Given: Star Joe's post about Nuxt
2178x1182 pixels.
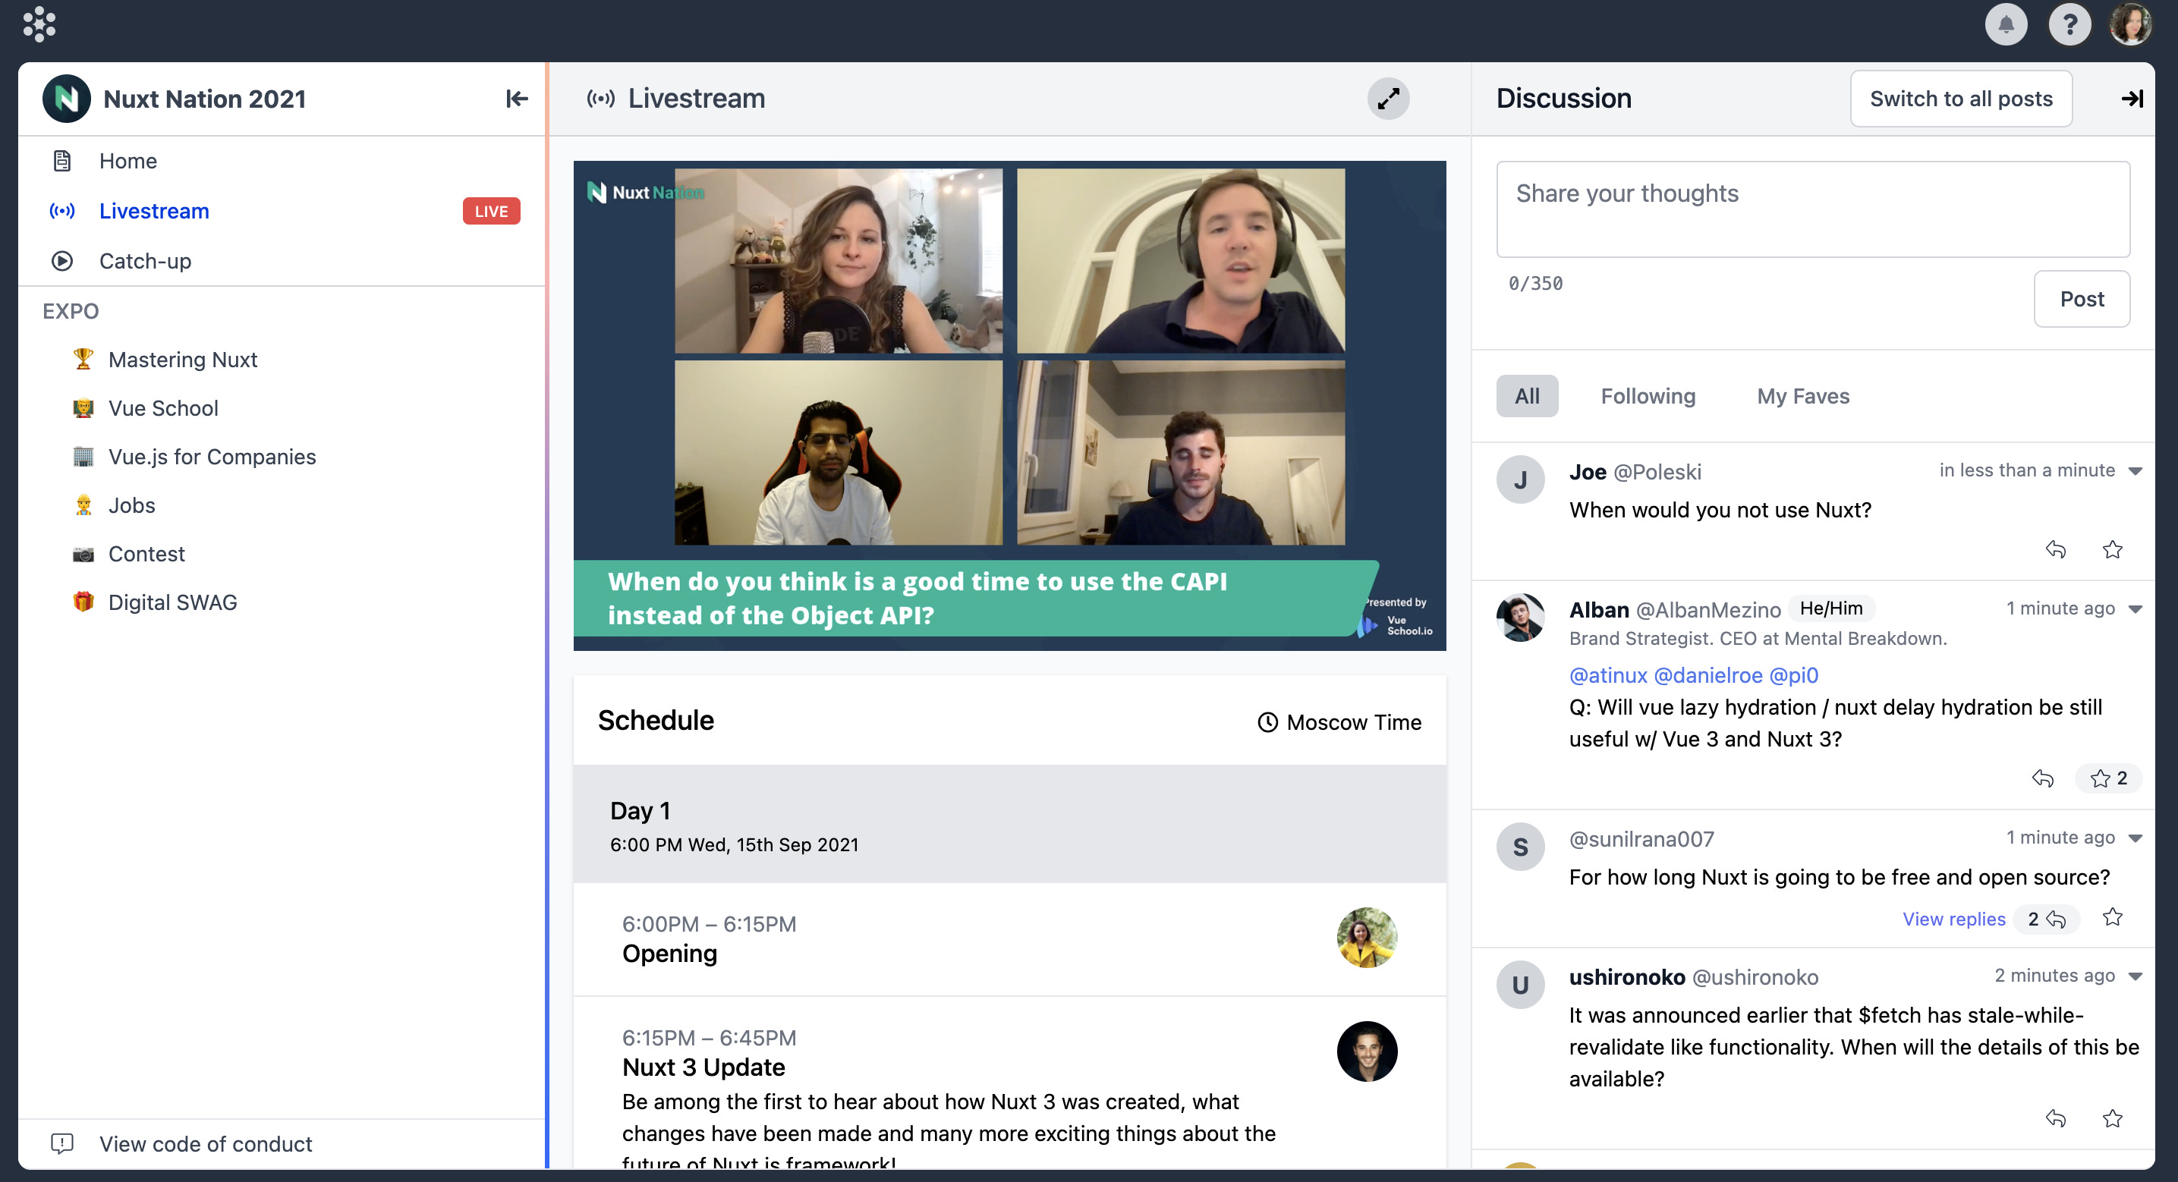Looking at the screenshot, I should [x=2112, y=549].
